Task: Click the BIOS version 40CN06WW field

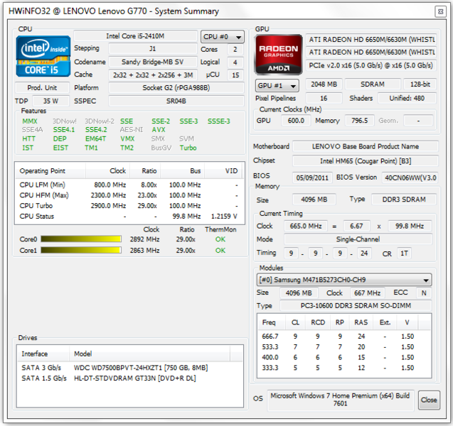Action: (x=410, y=177)
